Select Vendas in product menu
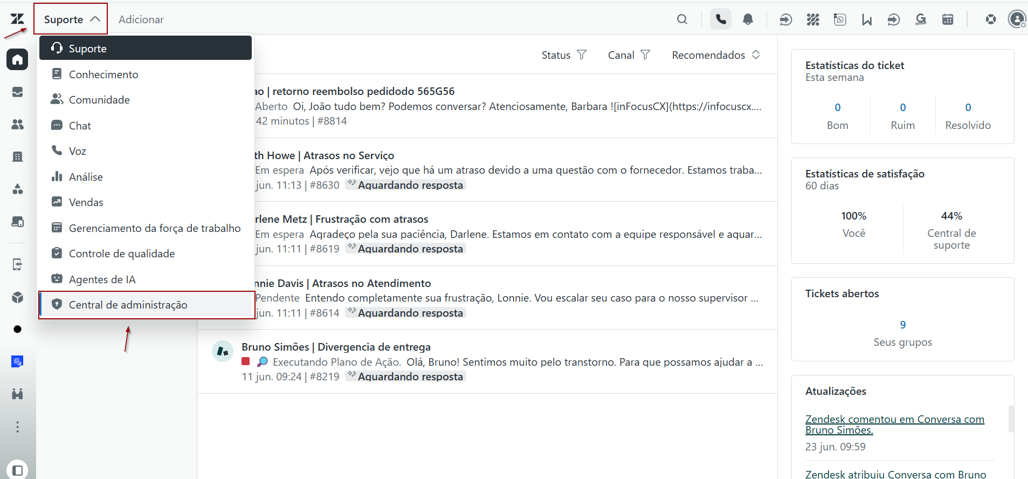Viewport: 1028px width, 479px height. coord(146,202)
